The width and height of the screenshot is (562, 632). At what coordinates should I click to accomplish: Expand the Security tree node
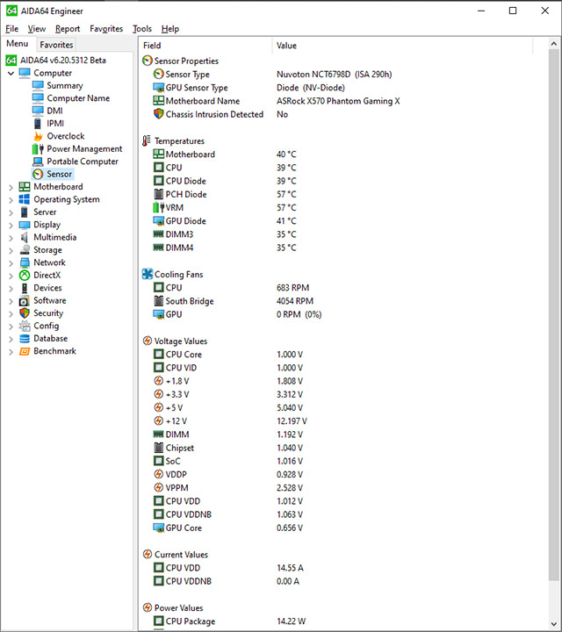click(x=11, y=313)
